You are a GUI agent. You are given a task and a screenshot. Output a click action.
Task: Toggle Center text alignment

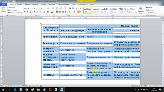tap(60, 12)
